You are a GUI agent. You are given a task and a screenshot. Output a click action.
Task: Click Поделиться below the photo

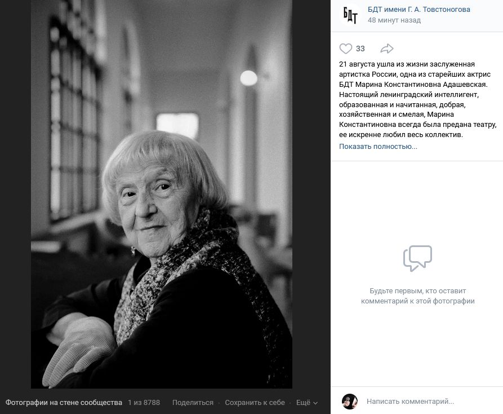coord(193,403)
